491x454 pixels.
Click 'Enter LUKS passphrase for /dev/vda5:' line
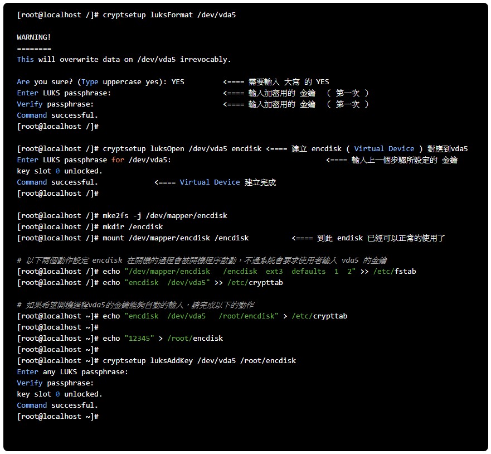pyautogui.click(x=94, y=160)
